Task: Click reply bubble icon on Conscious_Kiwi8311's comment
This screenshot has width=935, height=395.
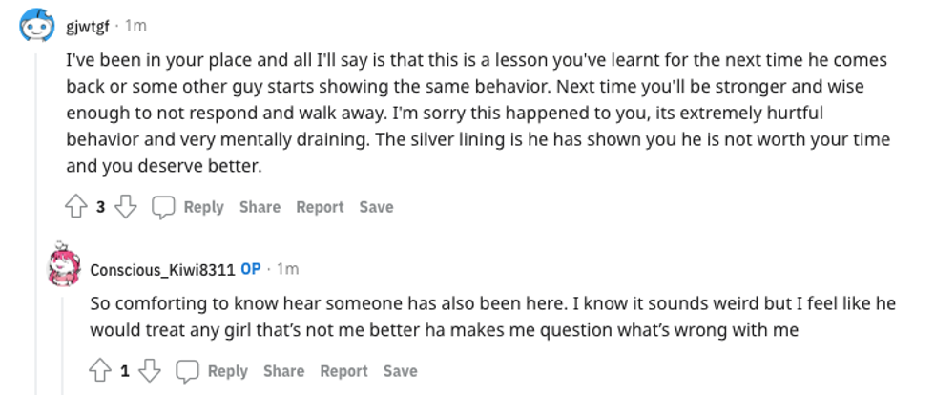Action: 188,371
